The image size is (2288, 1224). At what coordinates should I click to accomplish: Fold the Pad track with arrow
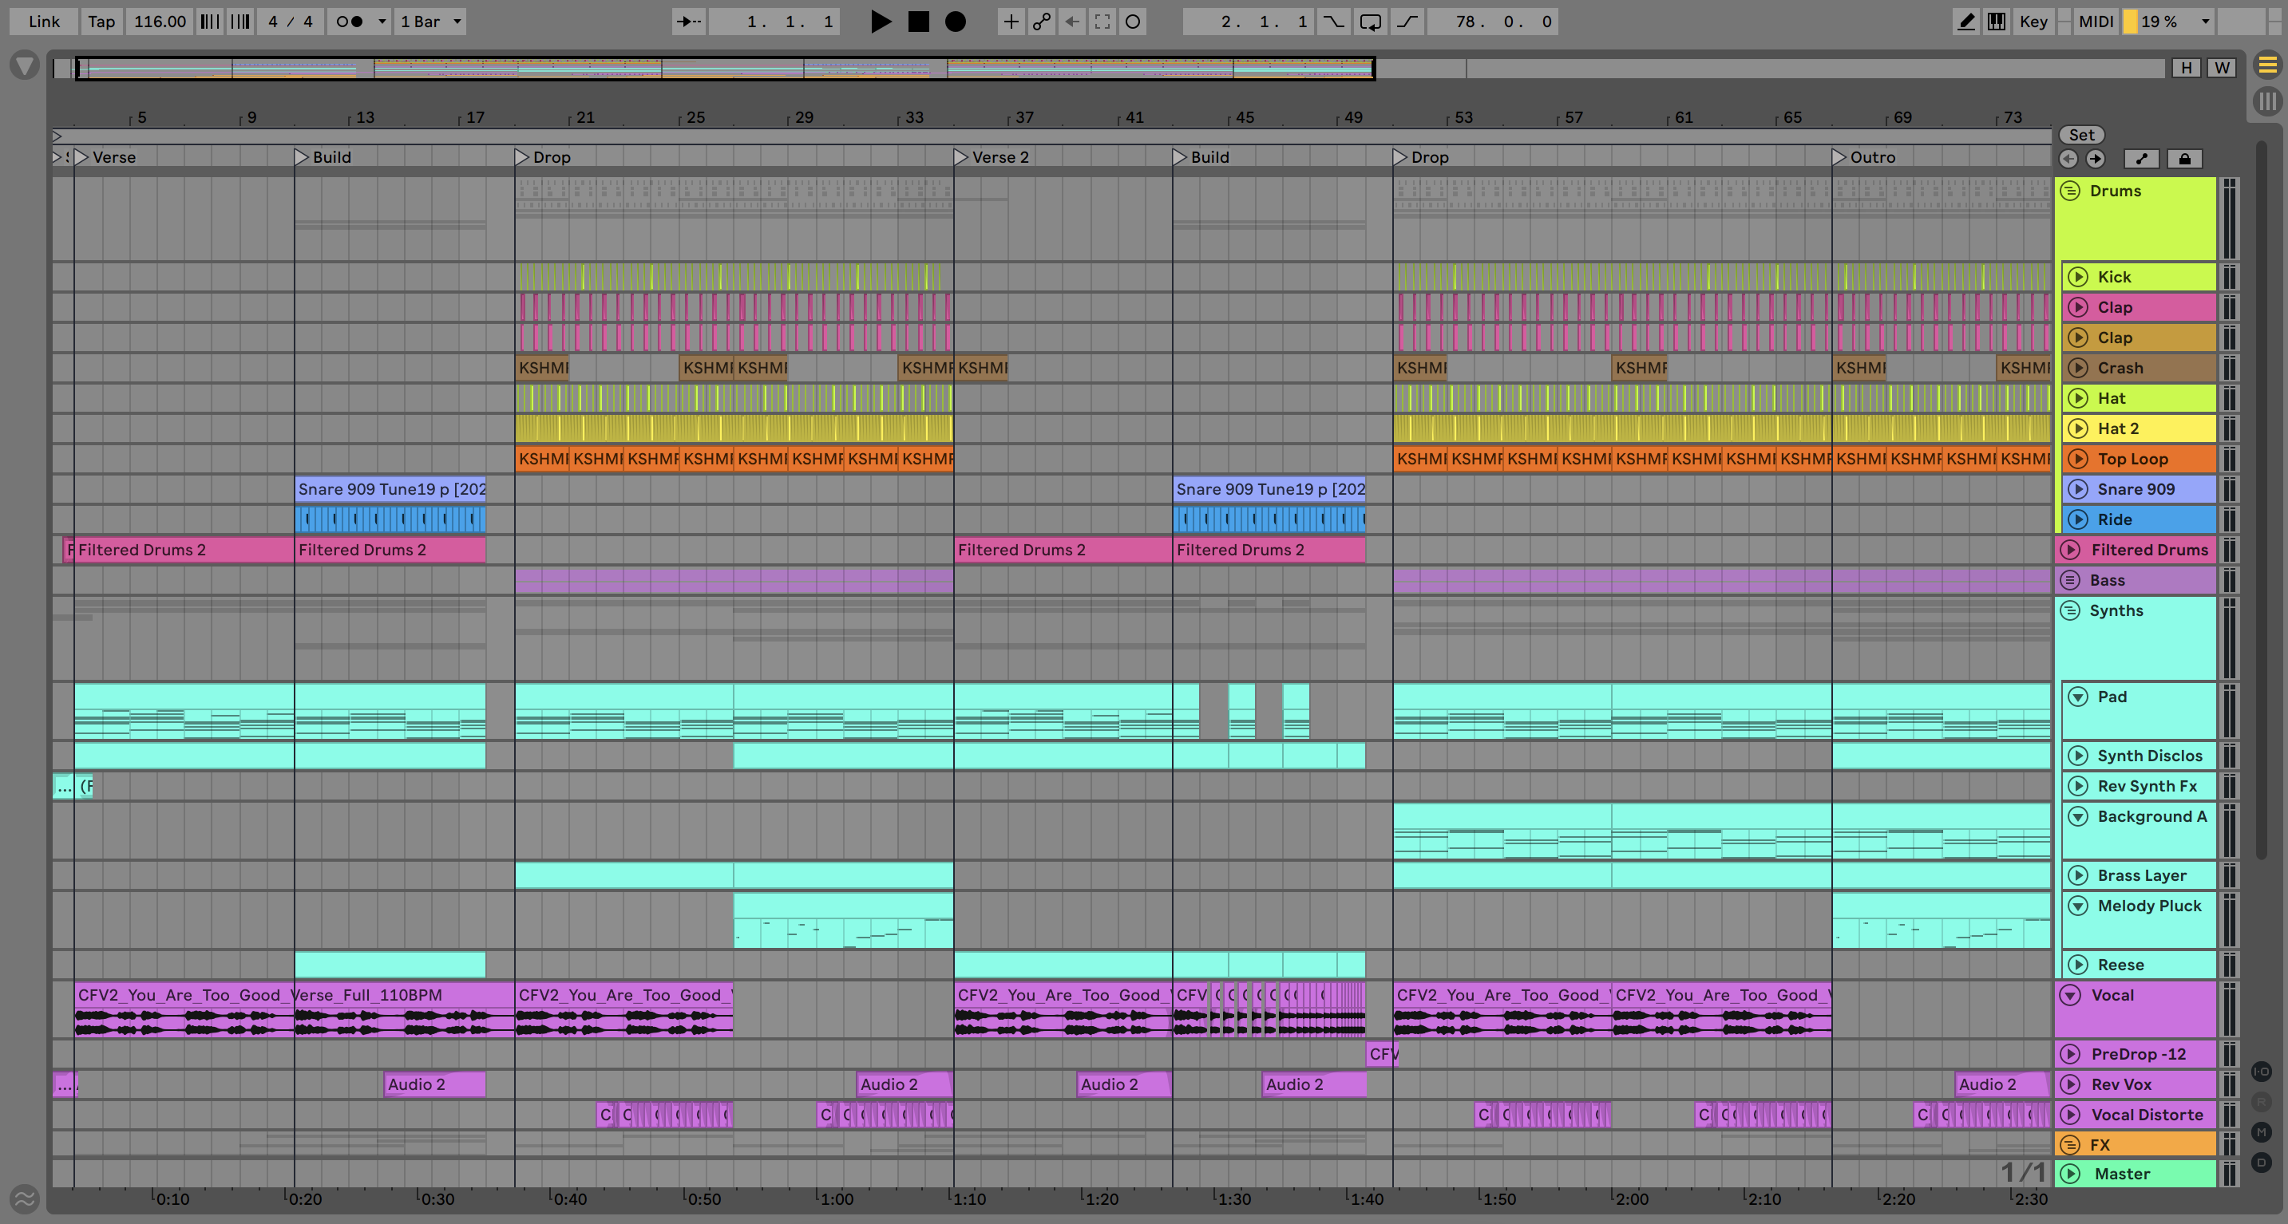[x=2077, y=697]
